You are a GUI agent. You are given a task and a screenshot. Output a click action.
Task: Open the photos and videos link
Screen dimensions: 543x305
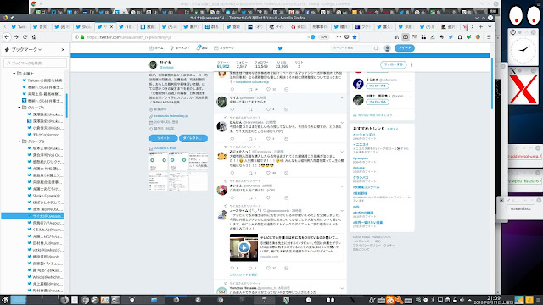(x=165, y=148)
